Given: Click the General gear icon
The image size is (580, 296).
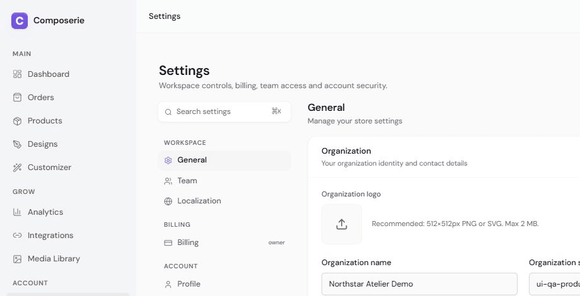Looking at the screenshot, I should click(168, 161).
